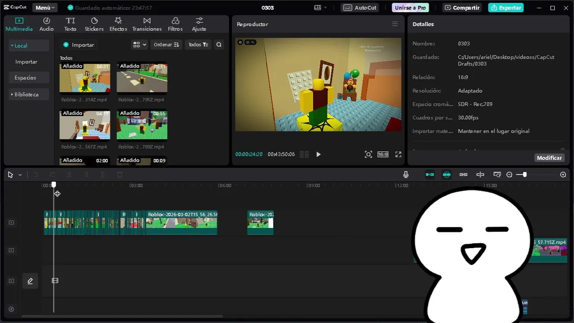Click the Split clip icon

point(69,175)
